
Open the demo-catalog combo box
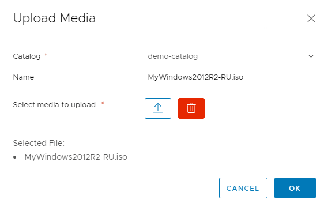point(229,56)
